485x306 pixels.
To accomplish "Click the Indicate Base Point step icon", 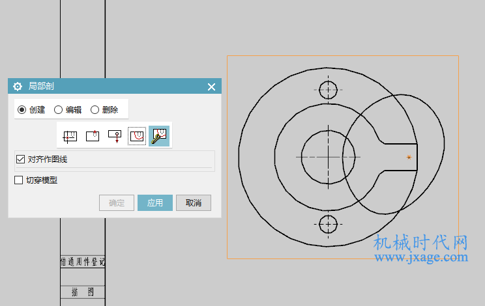I will coord(92,136).
